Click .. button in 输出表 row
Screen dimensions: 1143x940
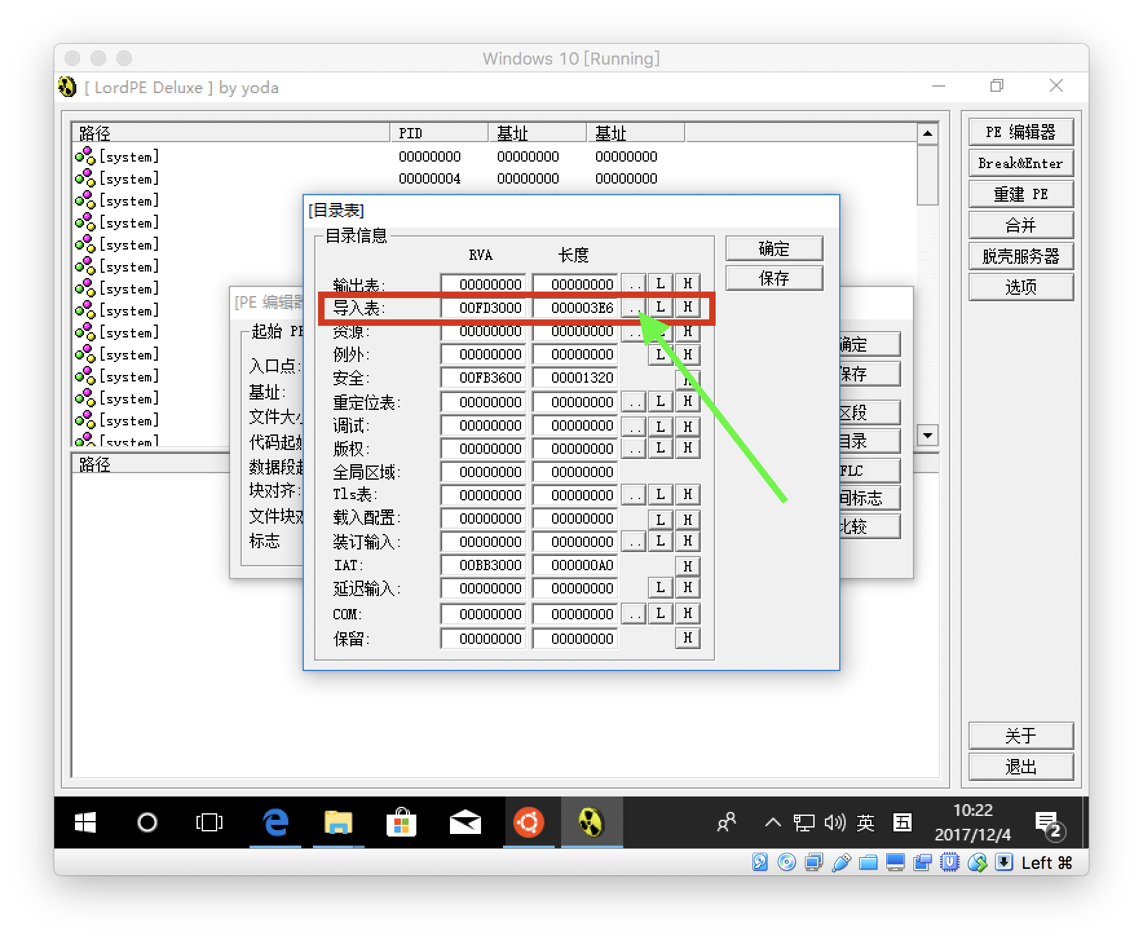click(634, 284)
